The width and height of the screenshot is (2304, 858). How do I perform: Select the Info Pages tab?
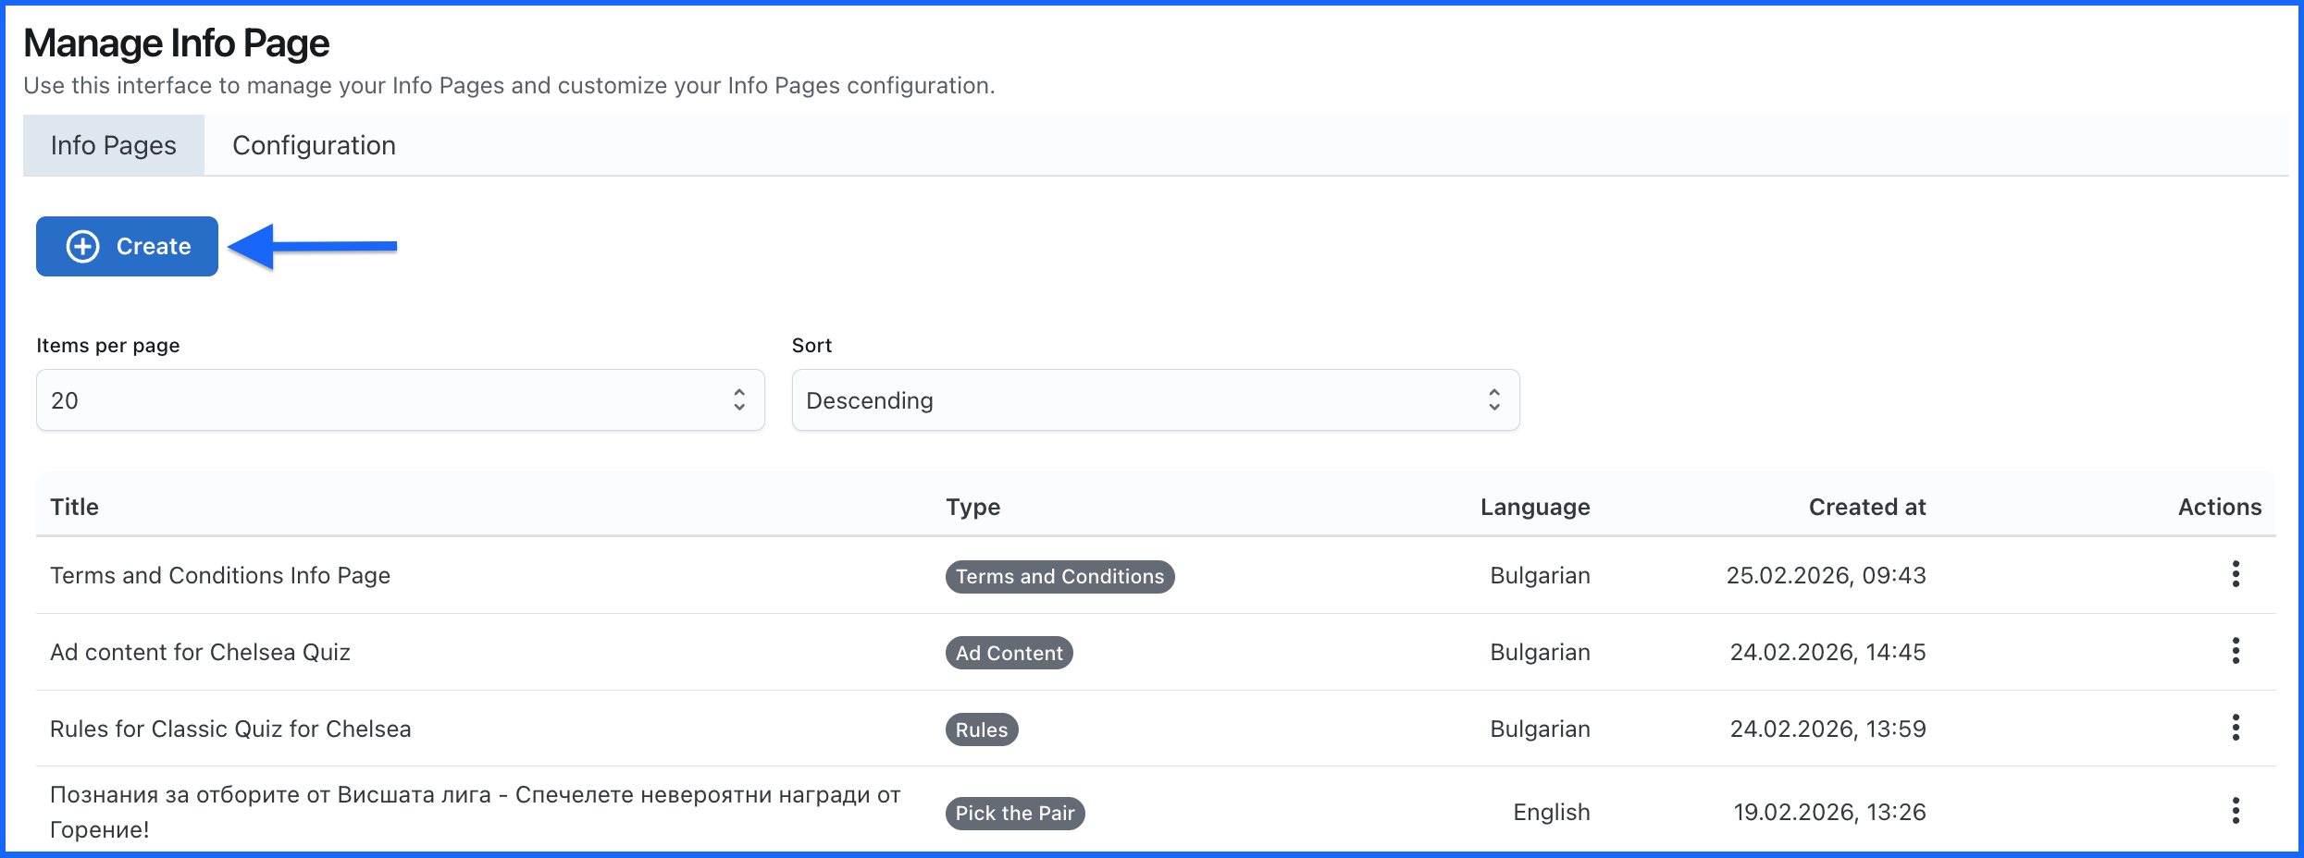[113, 145]
